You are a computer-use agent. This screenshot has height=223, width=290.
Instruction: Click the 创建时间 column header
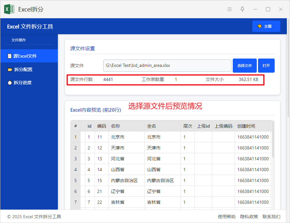coord(253,126)
